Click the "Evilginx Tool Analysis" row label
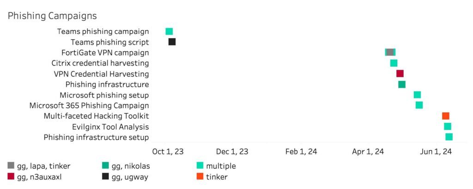The image size is (473, 189). click(110, 127)
